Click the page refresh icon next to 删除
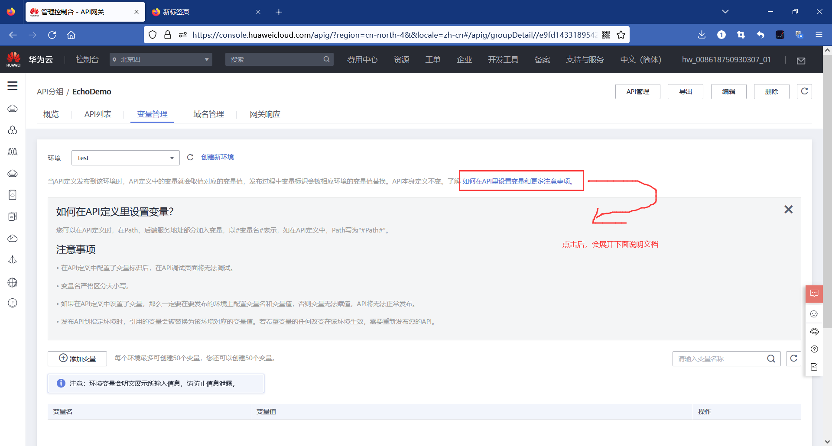The height and width of the screenshot is (446, 832). click(804, 91)
